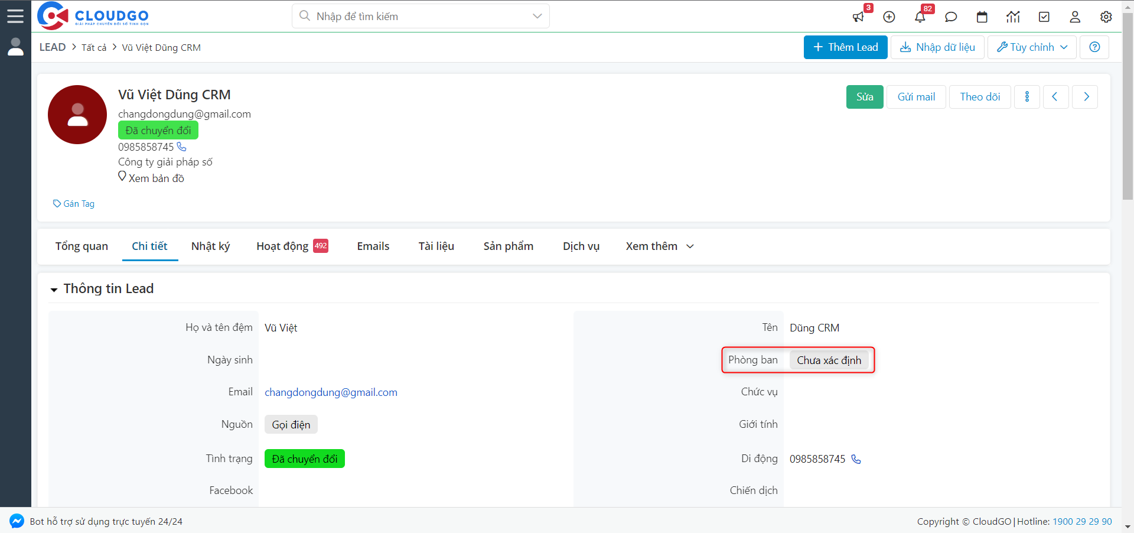Open the hamburger main menu
The height and width of the screenshot is (533, 1134).
point(15,16)
